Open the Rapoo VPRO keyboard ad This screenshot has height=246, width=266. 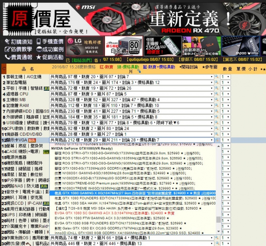(x=241, y=46)
